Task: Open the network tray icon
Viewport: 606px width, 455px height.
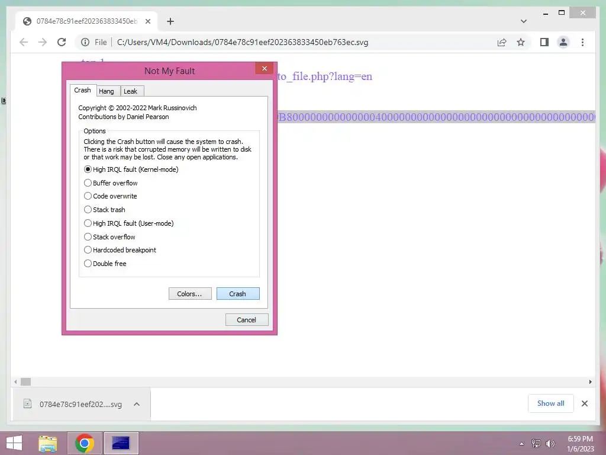Action: pos(536,444)
